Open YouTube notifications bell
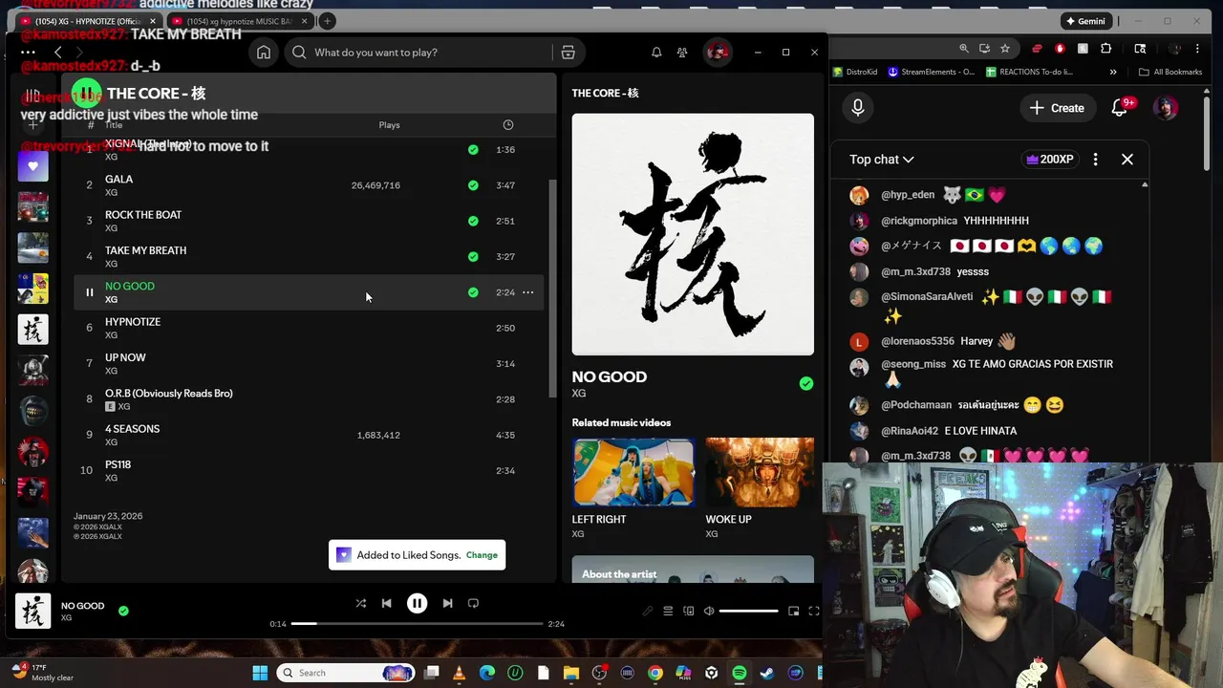The width and height of the screenshot is (1223, 688). pyautogui.click(x=1120, y=108)
